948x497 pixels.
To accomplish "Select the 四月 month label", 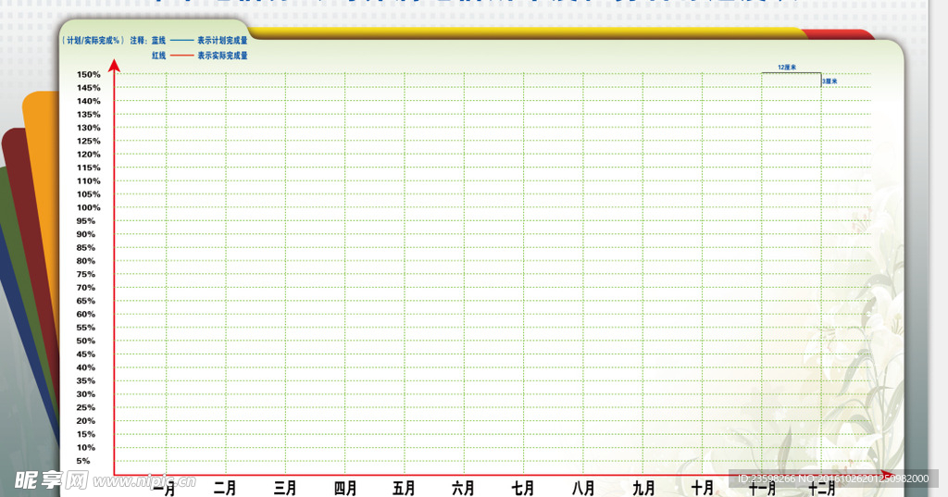I will [345, 488].
